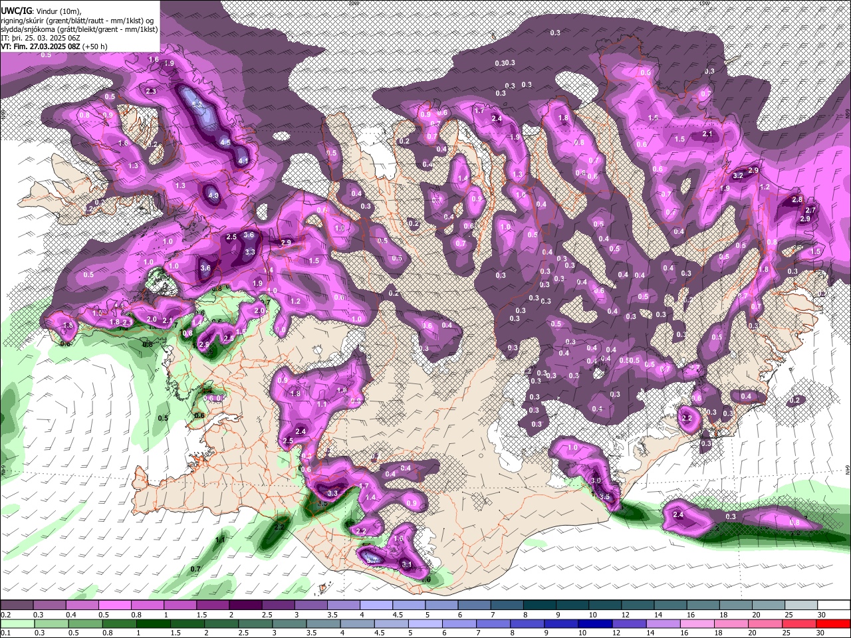This screenshot has height=638, width=851.
Task: Pick the pale grey swatch between 25 and 30
Action: [x=800, y=605]
